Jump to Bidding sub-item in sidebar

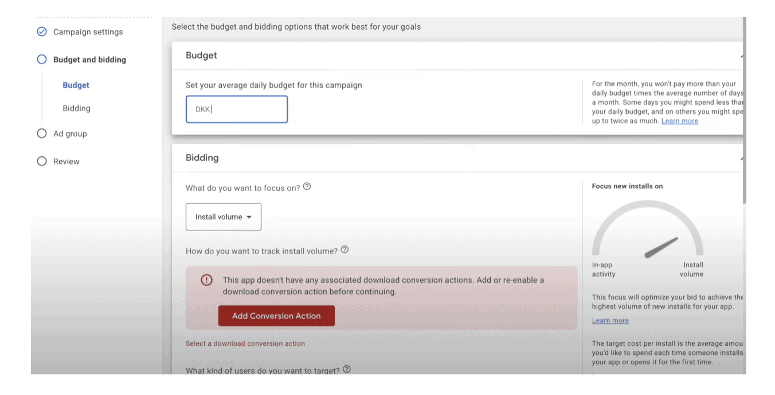point(77,108)
